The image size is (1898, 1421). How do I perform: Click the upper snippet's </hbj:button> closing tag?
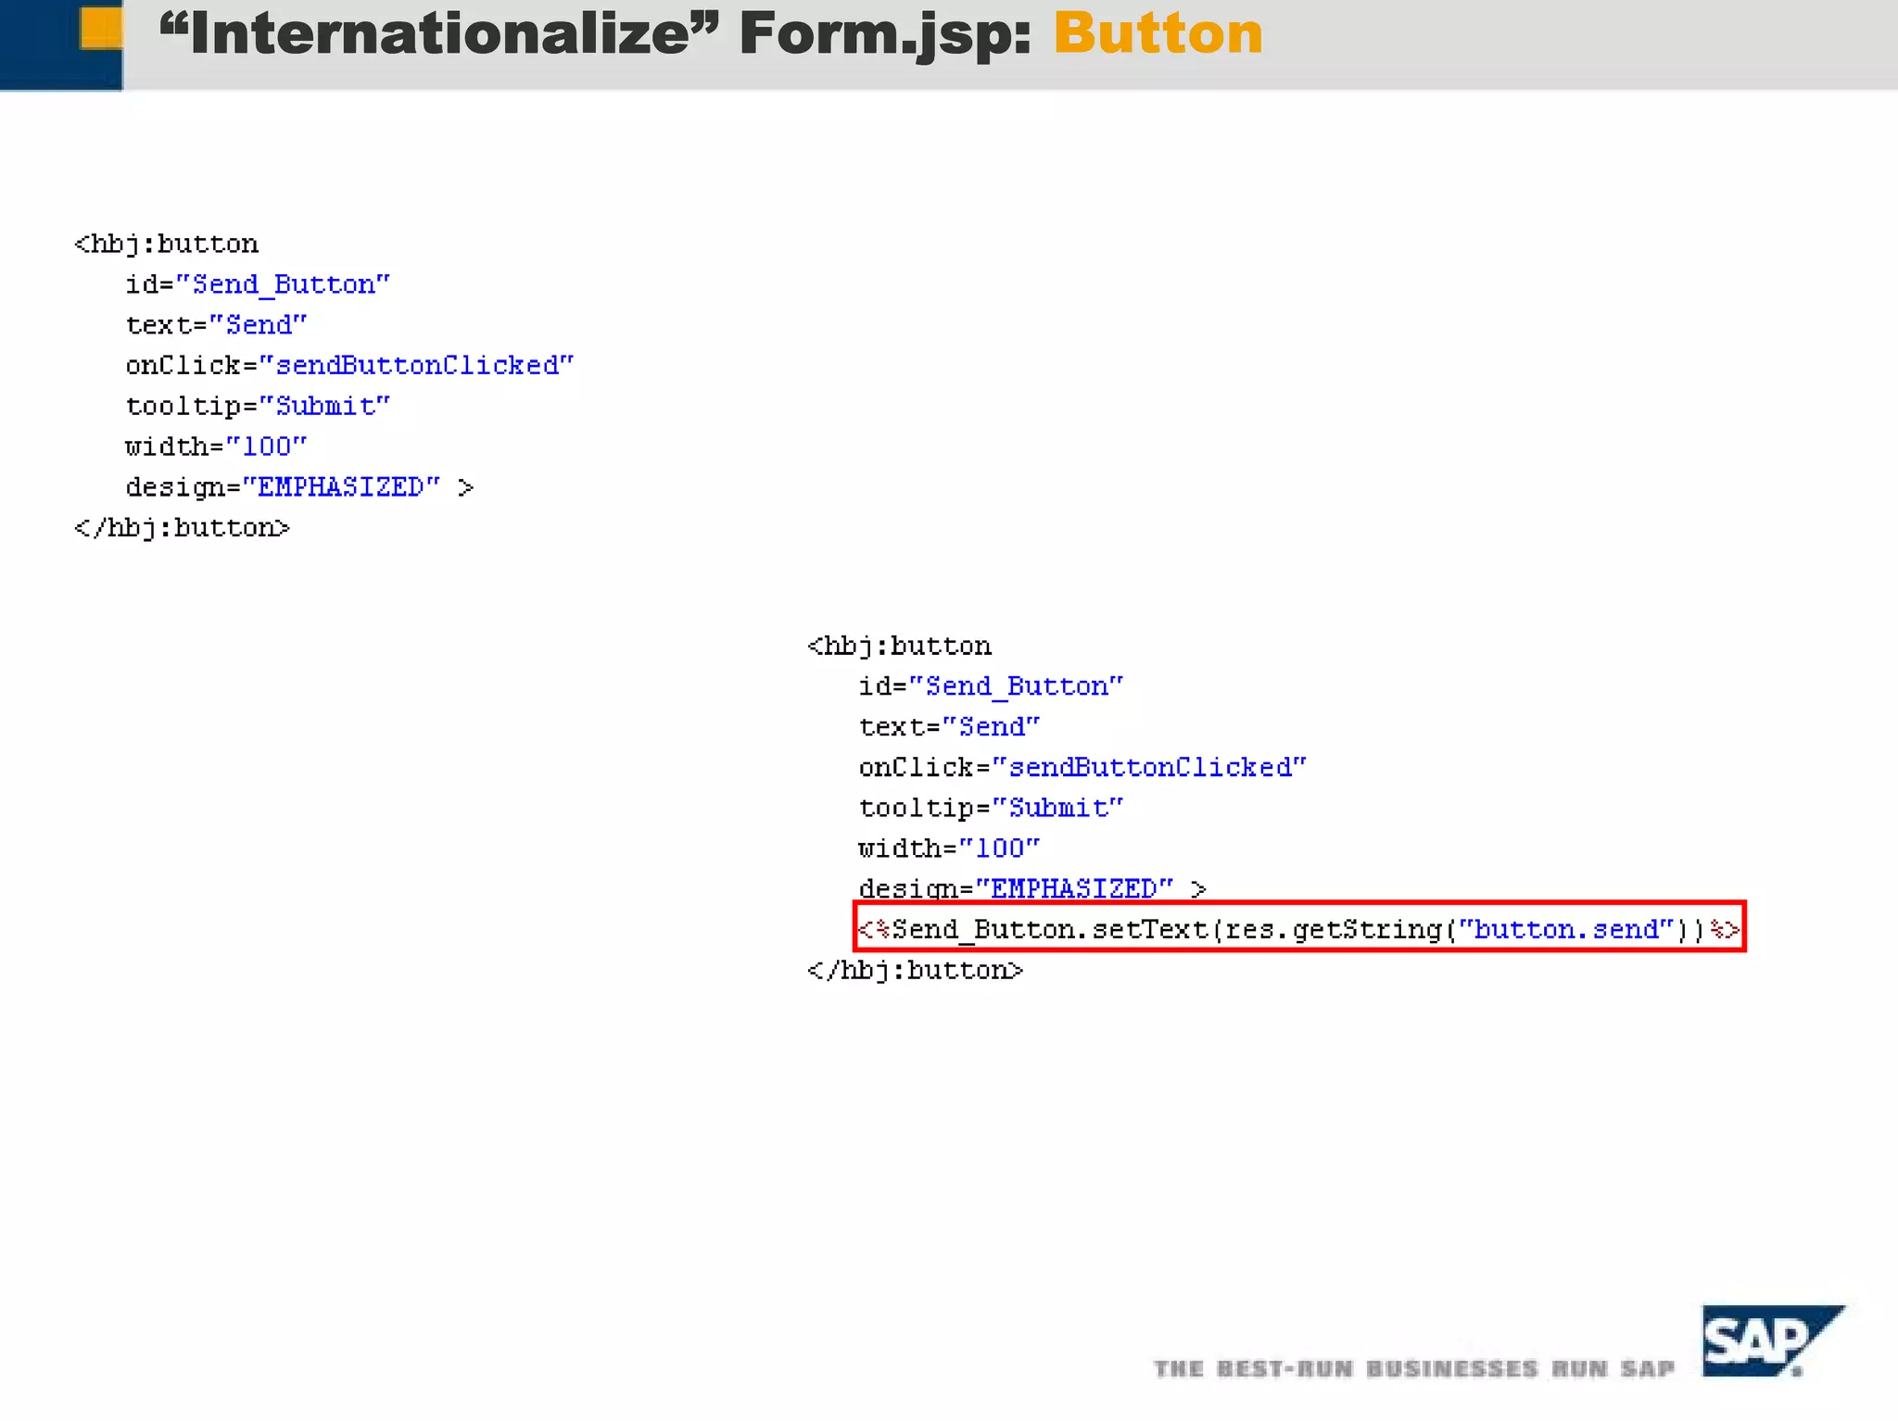(x=183, y=528)
